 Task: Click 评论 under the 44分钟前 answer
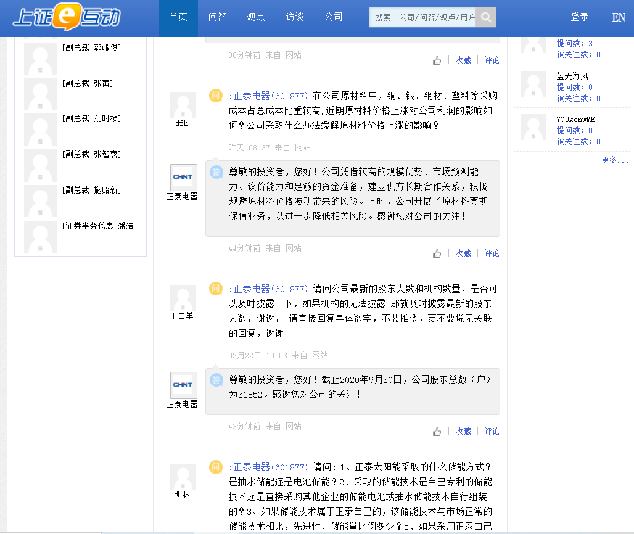pyautogui.click(x=492, y=253)
